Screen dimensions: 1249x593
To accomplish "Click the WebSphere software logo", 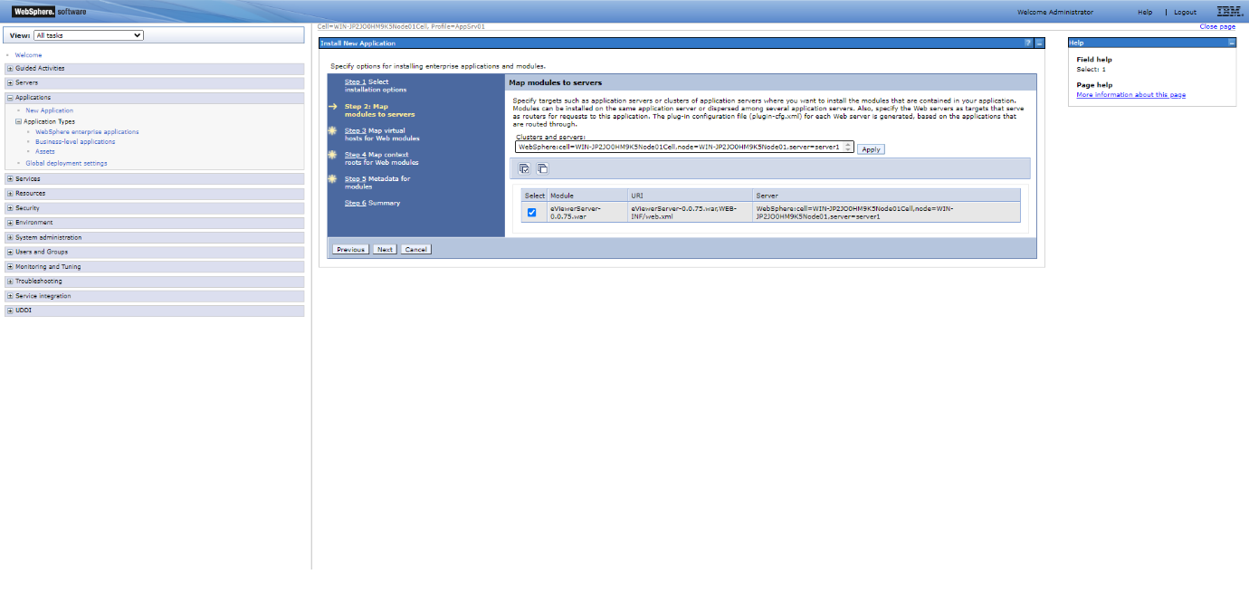I will [x=36, y=12].
